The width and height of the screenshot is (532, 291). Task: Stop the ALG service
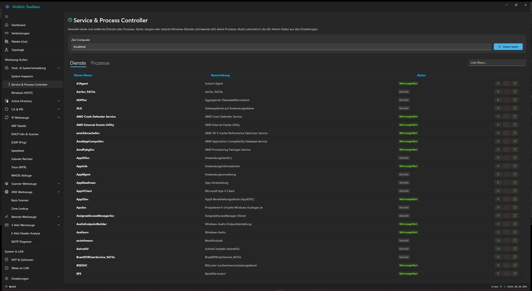click(x=506, y=108)
